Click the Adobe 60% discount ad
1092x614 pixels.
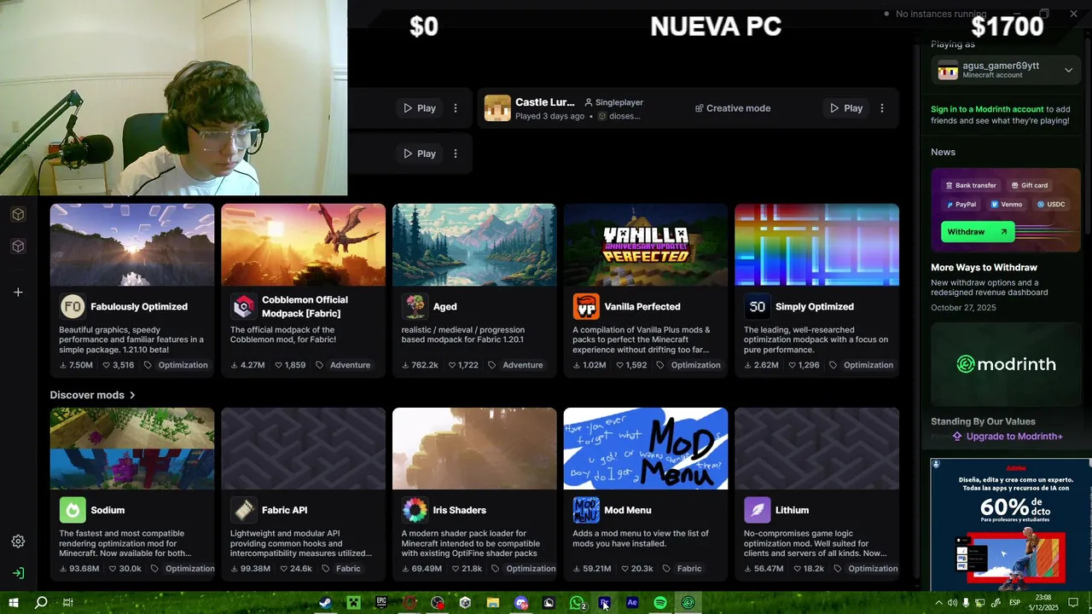click(x=1010, y=524)
